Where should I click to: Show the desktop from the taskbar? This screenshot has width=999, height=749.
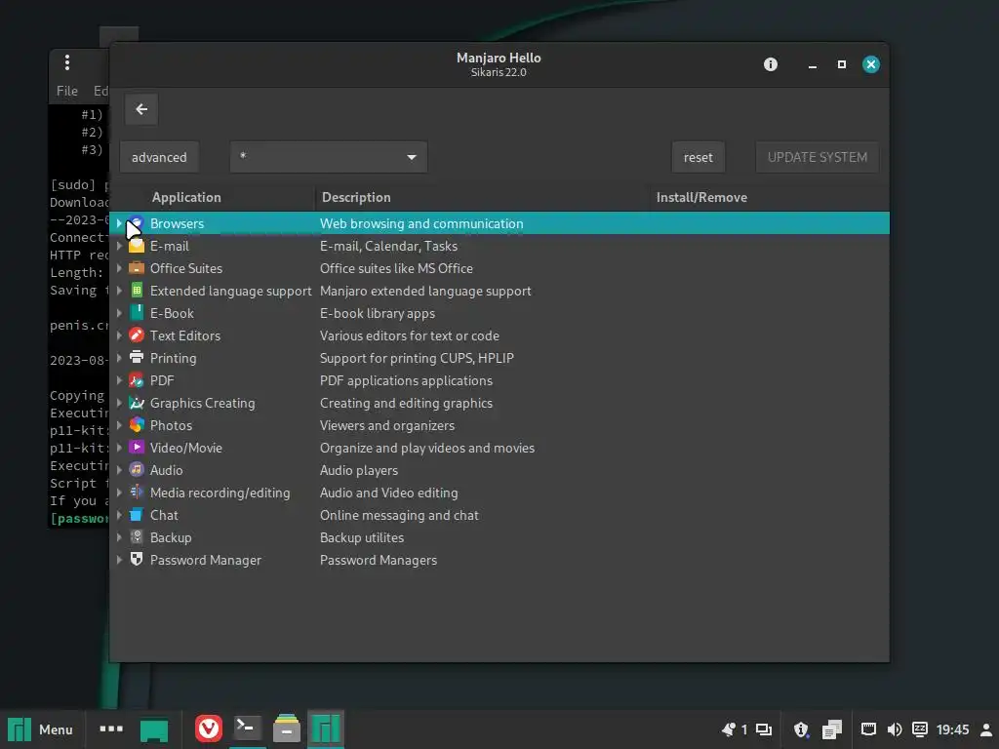153,730
